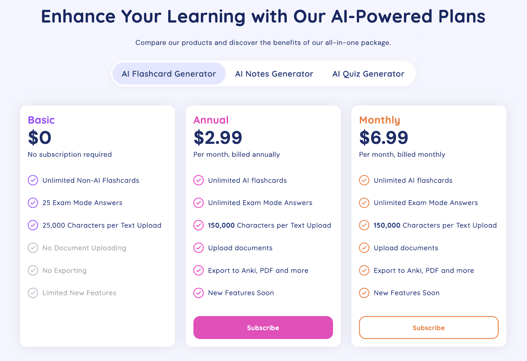Click orange checkmark beside Monthly New Features Soon
527x361 pixels.
[x=364, y=293]
